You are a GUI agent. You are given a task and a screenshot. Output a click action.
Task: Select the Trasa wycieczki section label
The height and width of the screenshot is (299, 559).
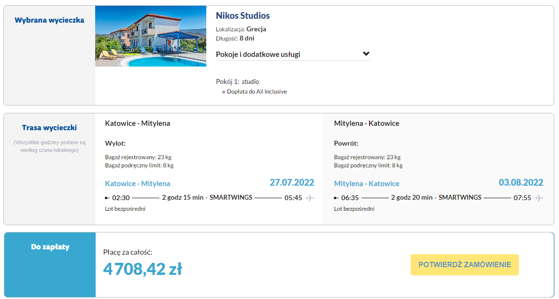click(x=49, y=128)
